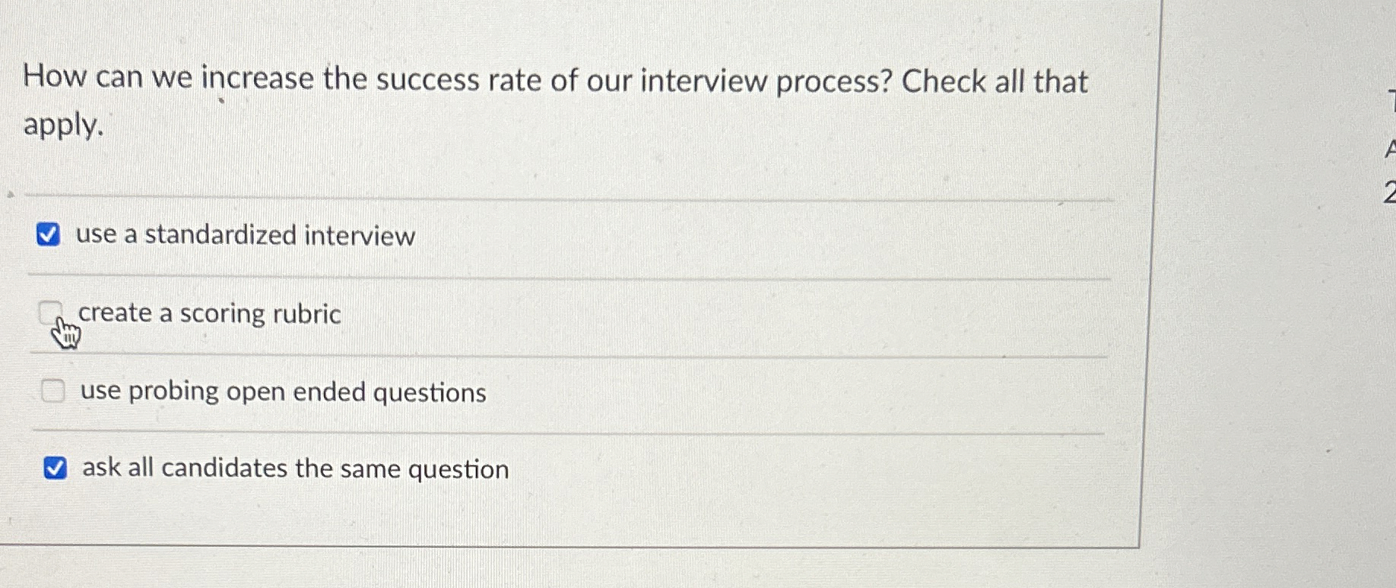Uncheck "ask all candidates the same question"

56,469
